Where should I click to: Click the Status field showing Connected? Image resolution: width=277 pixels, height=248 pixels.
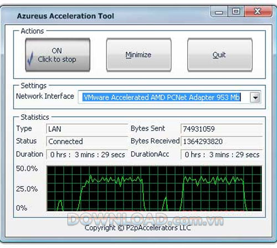pos(87,141)
